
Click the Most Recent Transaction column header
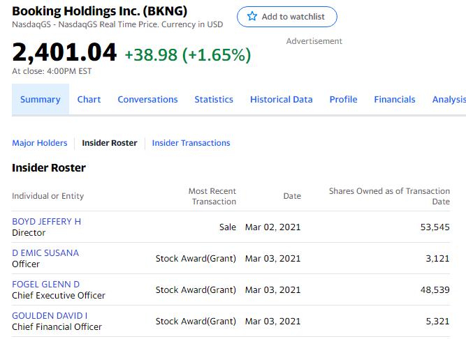[212, 196]
